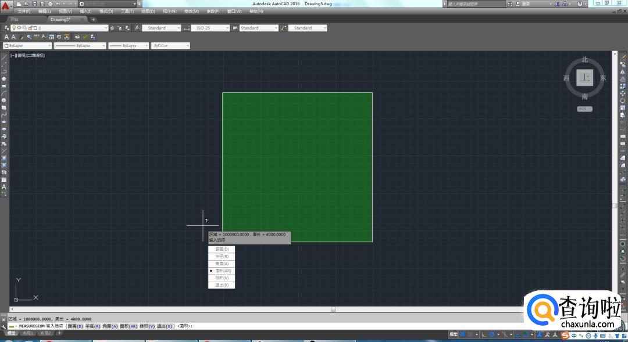This screenshot has width=628, height=342.
Task: Click the horizontal scrollbar thumb
Action: tap(333, 309)
